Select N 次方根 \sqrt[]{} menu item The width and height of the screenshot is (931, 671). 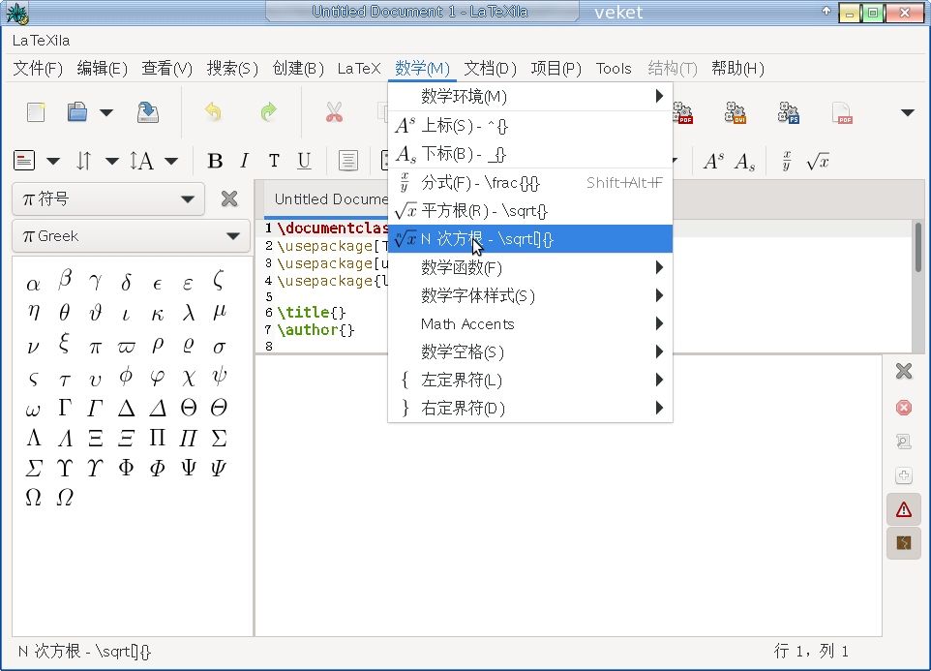click(x=530, y=239)
